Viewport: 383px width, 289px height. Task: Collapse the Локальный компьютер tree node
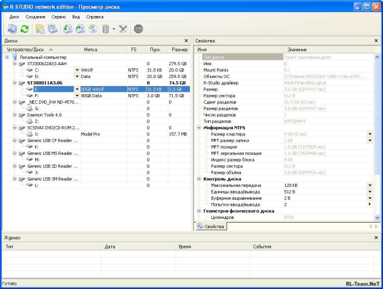(x=7, y=57)
